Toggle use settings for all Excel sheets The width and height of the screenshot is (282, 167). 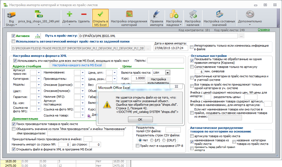click(x=15, y=61)
